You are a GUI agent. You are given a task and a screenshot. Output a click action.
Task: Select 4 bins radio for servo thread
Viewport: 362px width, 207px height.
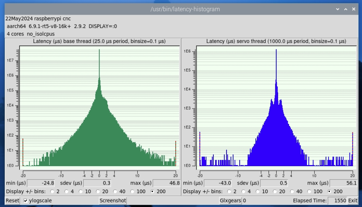click(x=243, y=191)
